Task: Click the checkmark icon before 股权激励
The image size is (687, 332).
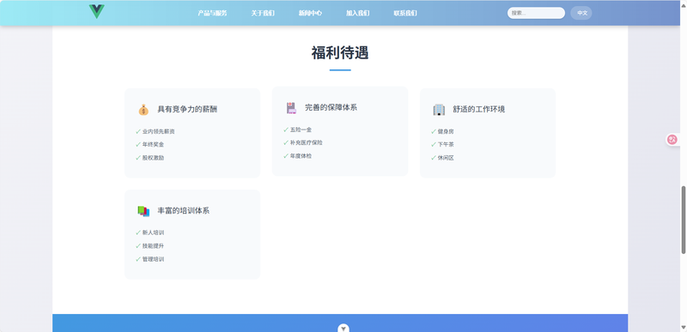Action: 138,158
